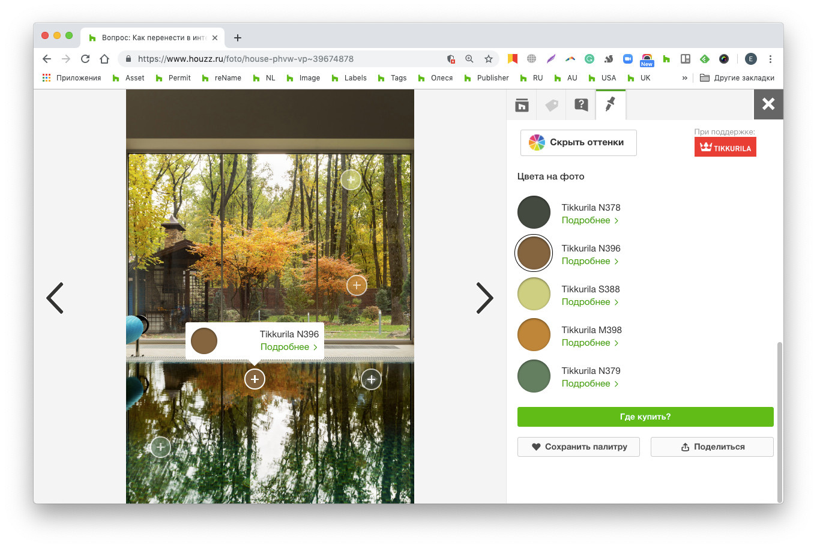Open the Houzz ideabook save icon tab
817x548 pixels.
click(522, 105)
